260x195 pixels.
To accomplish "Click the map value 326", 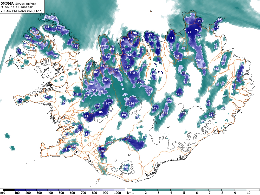I will (x=149, y=91).
